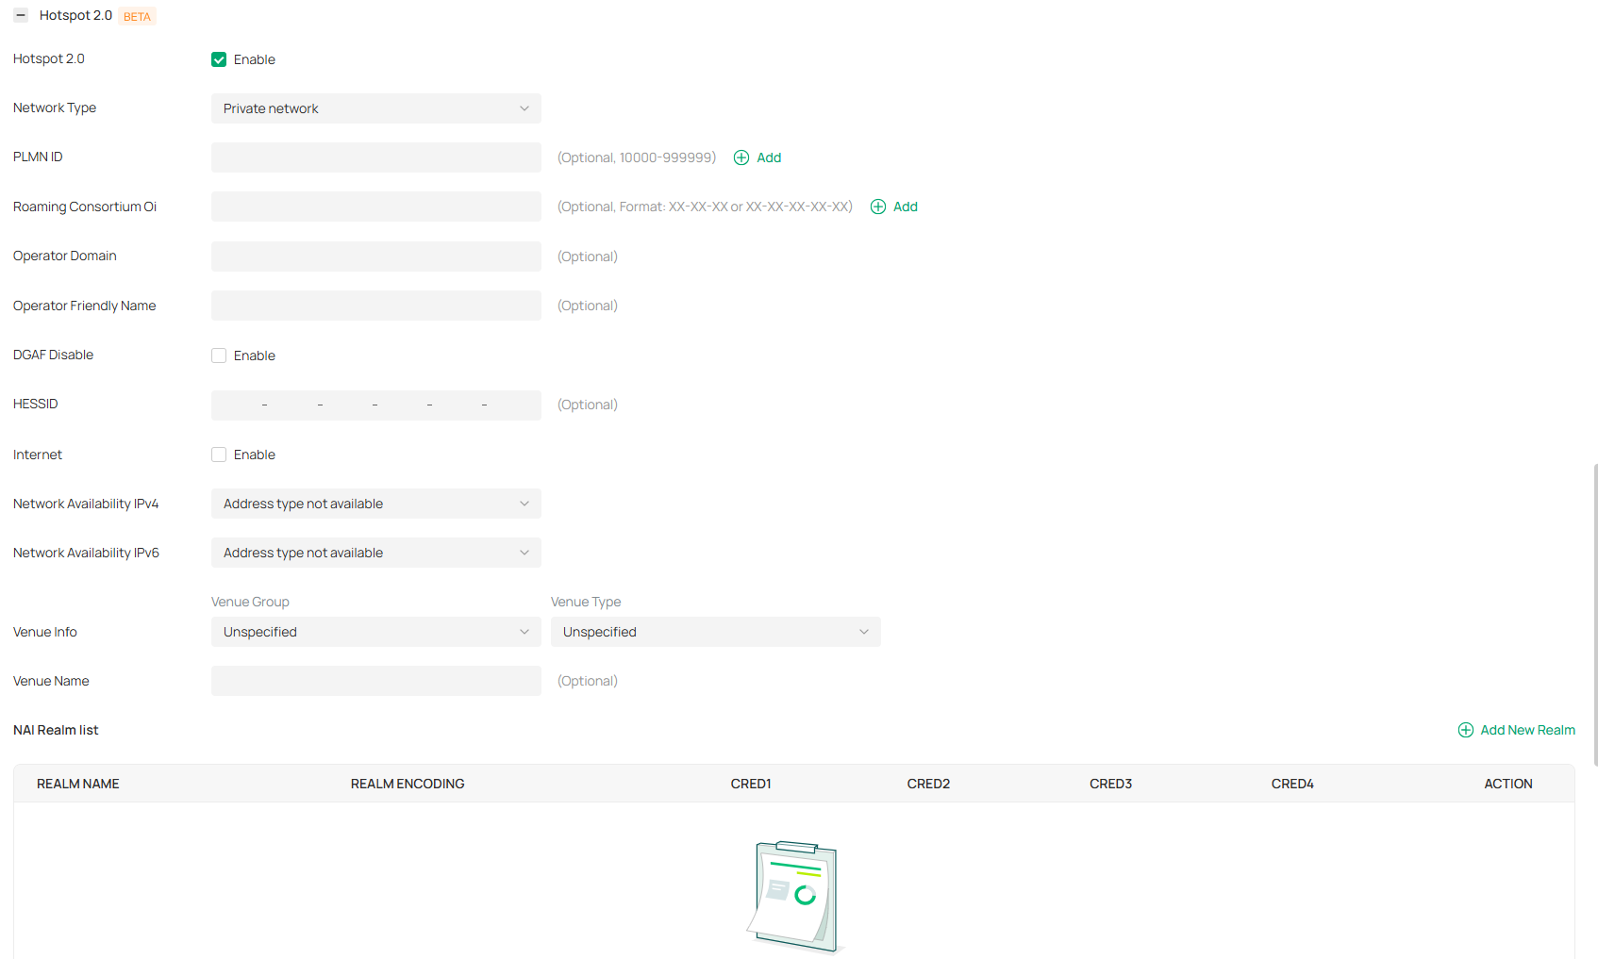
Task: Click into the Venue Name text field
Action: (x=375, y=681)
